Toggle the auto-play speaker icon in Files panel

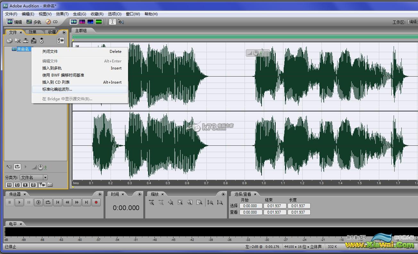tap(9, 167)
